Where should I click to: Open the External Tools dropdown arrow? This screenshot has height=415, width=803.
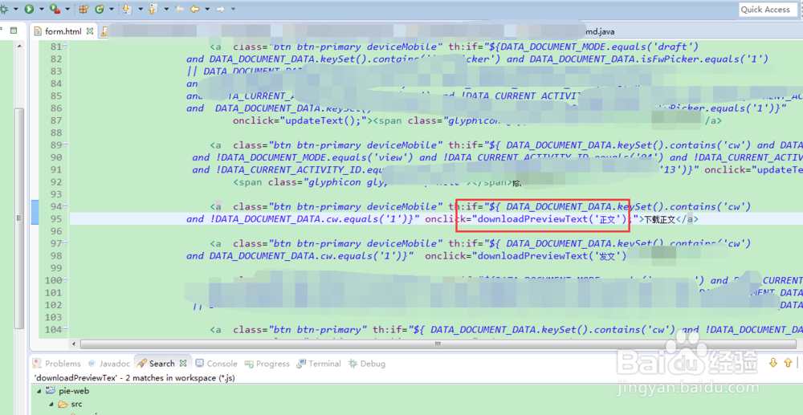[67, 9]
